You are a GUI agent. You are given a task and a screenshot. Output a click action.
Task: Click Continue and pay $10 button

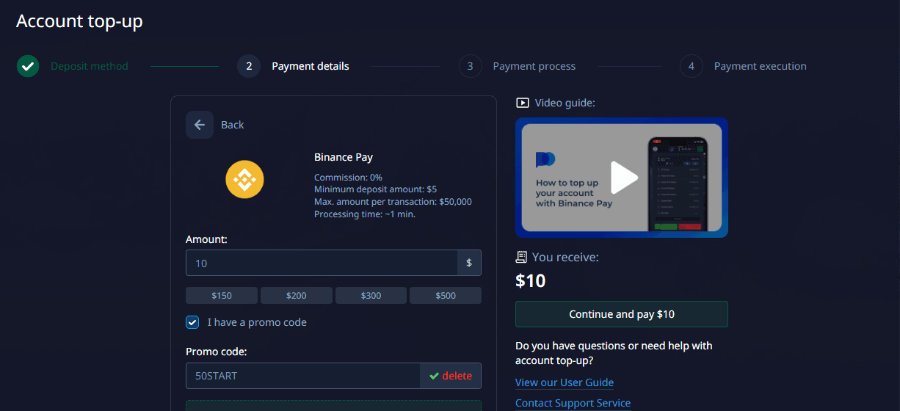622,314
